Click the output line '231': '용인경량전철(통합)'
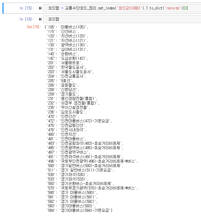Viewport: 201px width, 217px height. tap(72, 99)
